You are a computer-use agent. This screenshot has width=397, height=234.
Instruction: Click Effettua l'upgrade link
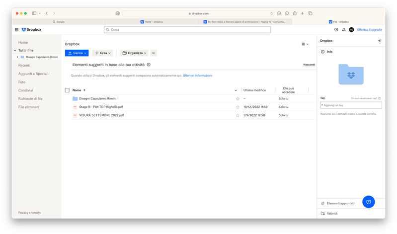tap(369, 30)
